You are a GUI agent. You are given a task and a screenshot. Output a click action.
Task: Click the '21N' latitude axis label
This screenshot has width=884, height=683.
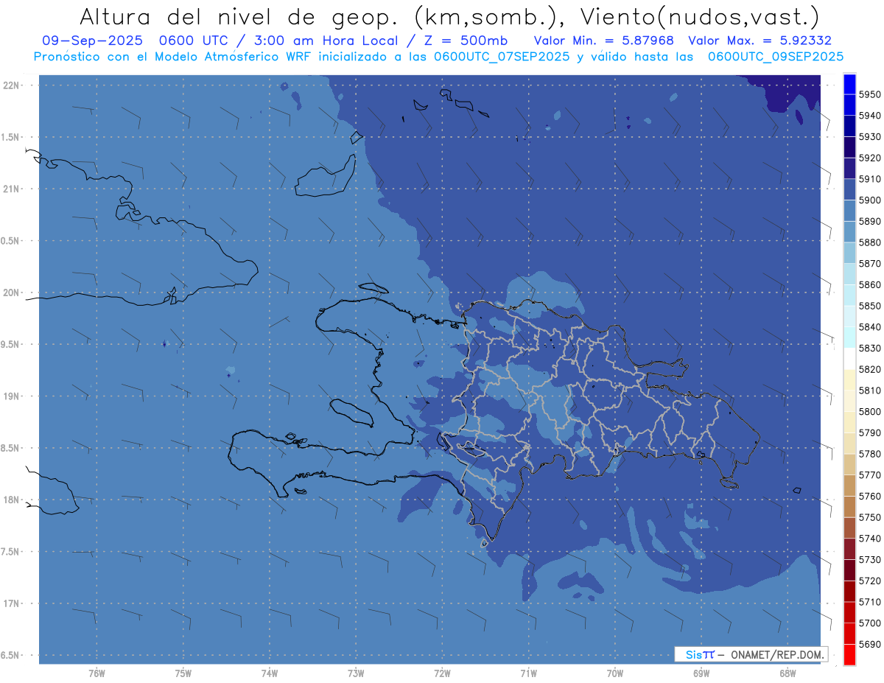click(x=13, y=189)
